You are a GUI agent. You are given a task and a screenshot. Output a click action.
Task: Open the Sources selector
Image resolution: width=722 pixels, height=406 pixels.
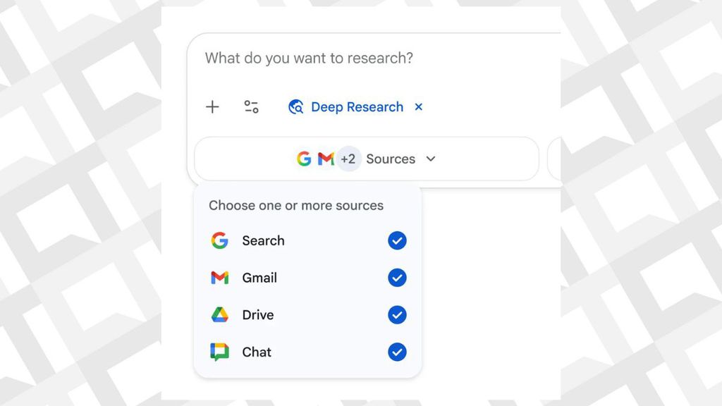tap(391, 159)
